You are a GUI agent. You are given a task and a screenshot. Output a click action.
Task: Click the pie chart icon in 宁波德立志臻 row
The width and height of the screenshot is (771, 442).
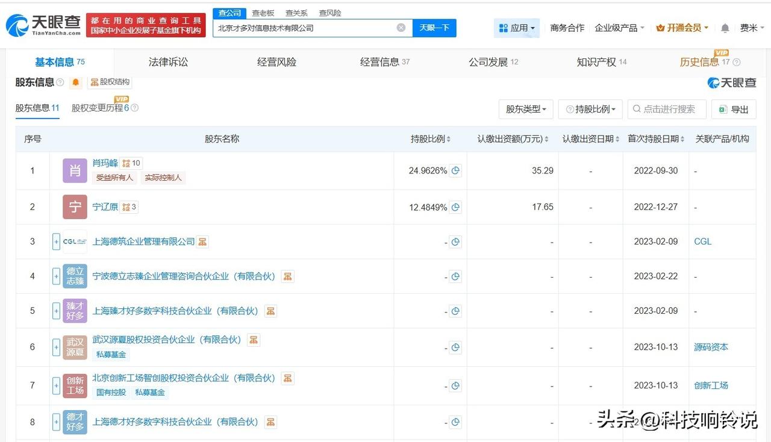[x=456, y=277]
